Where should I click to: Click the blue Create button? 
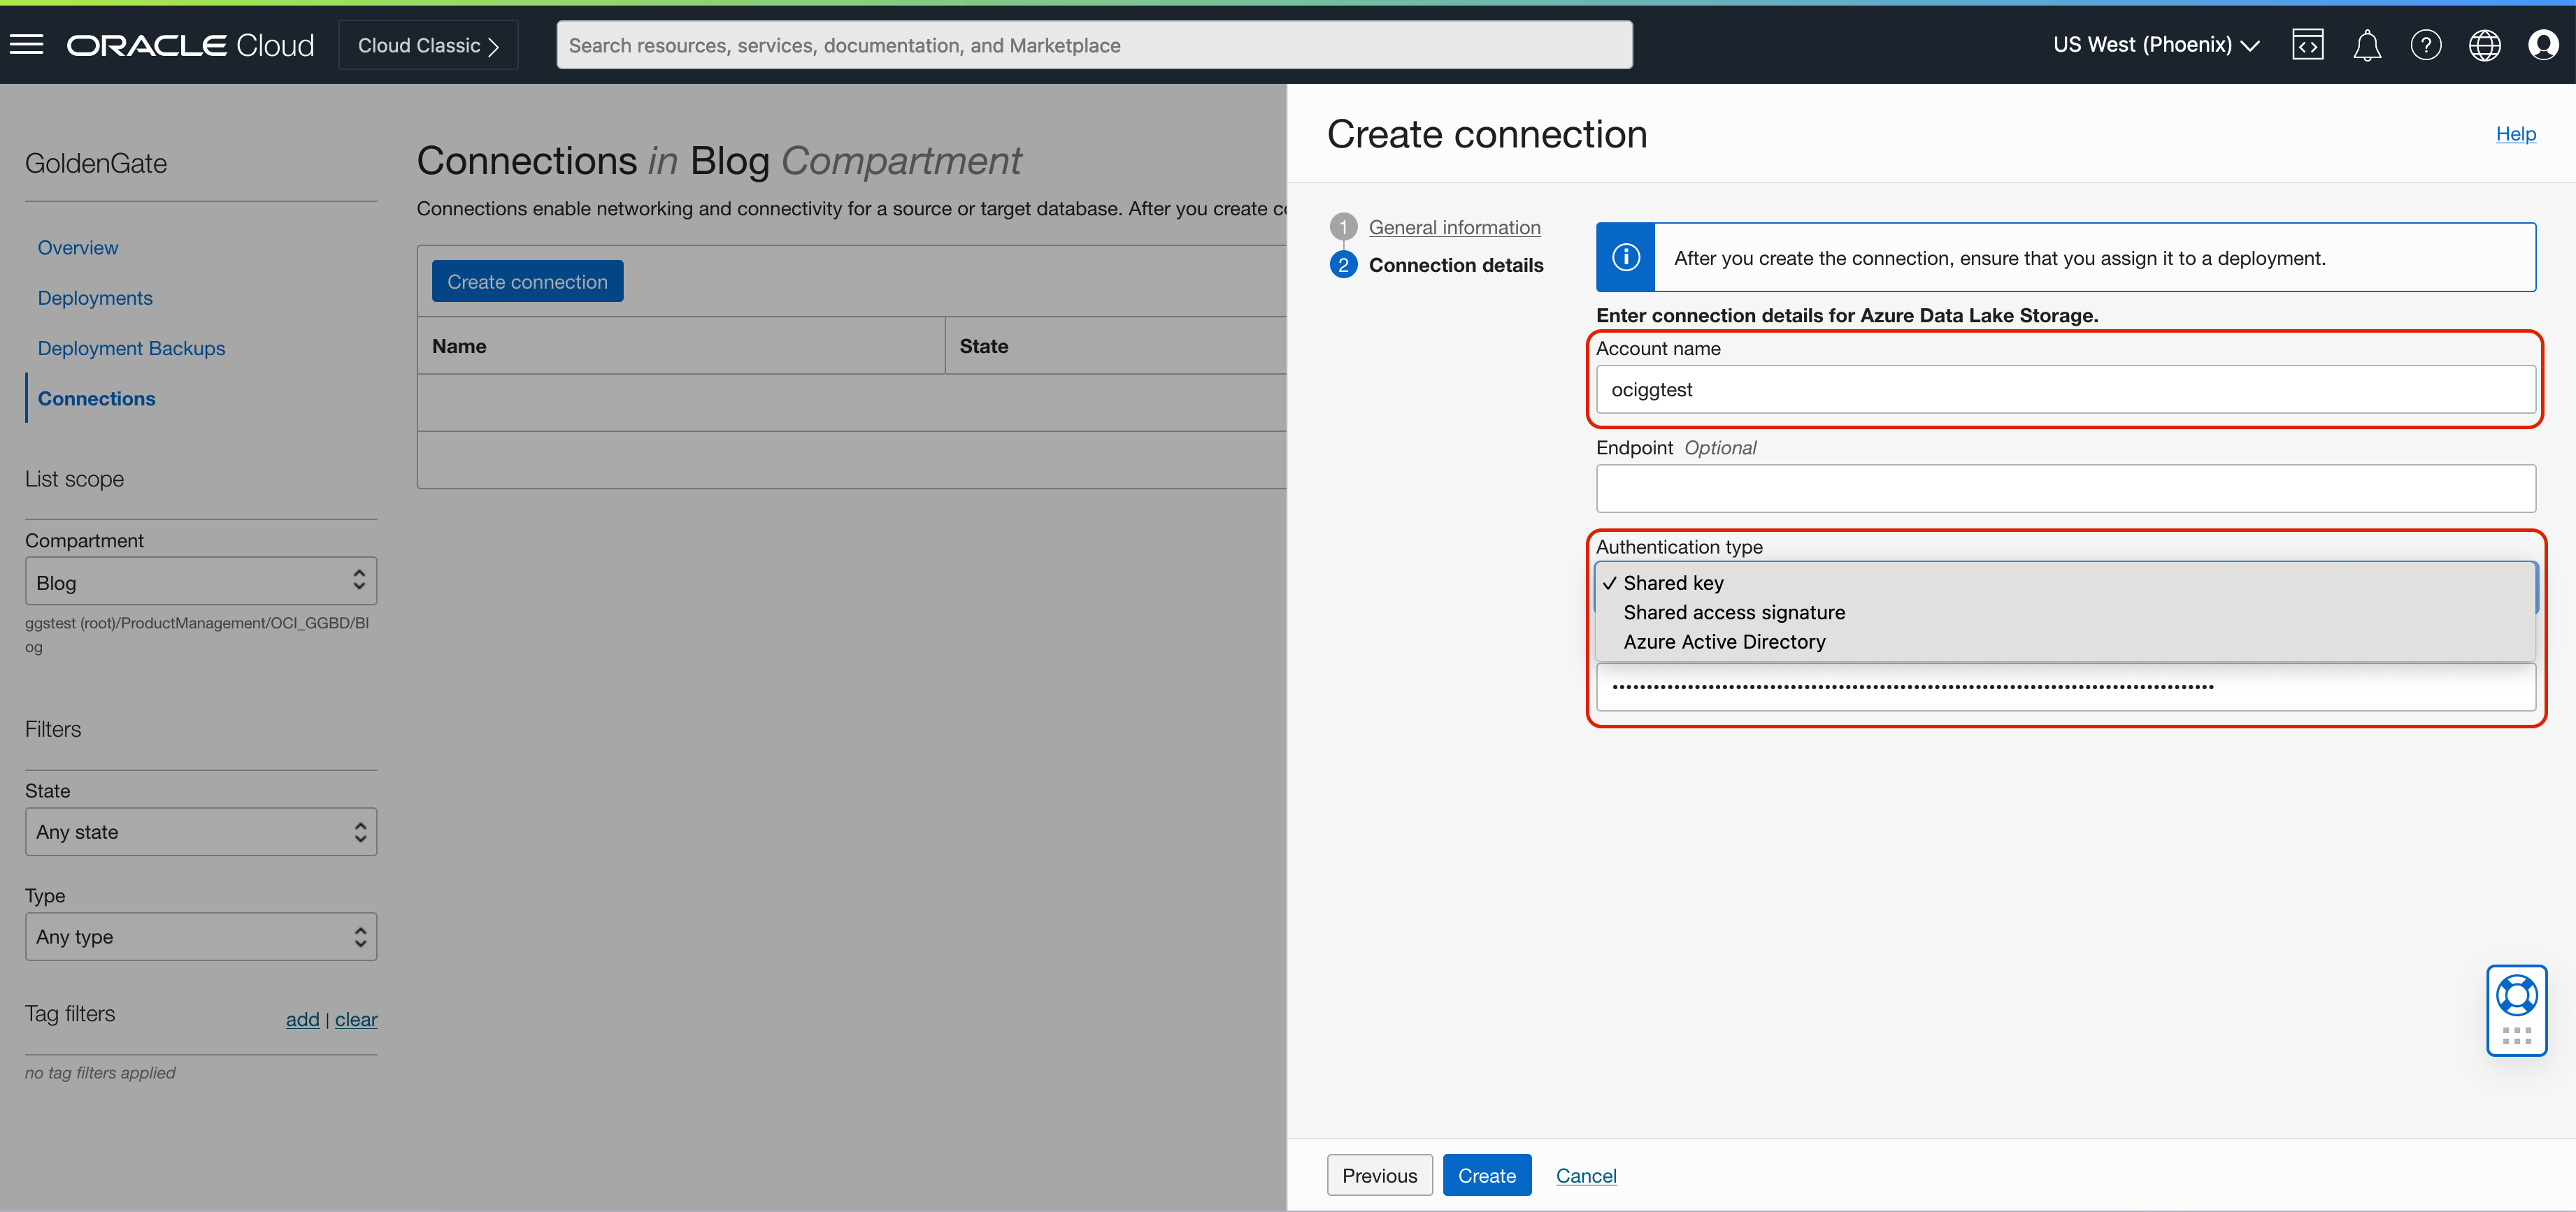[1486, 1175]
